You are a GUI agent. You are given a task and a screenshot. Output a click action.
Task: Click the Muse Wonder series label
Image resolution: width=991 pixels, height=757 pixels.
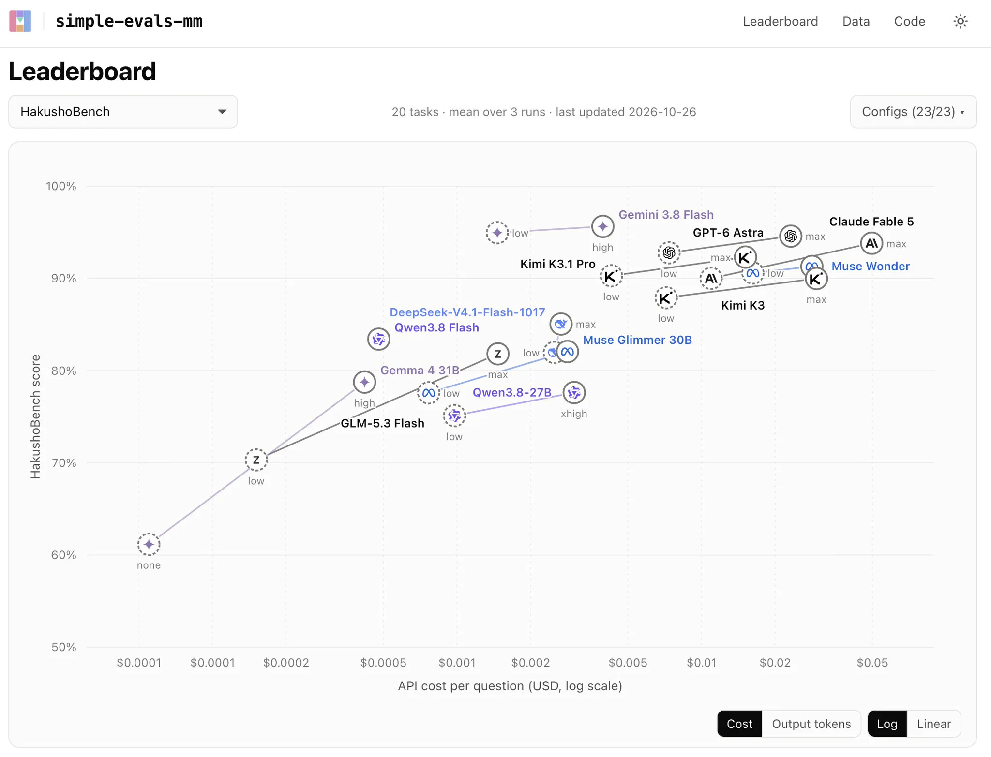coord(870,266)
